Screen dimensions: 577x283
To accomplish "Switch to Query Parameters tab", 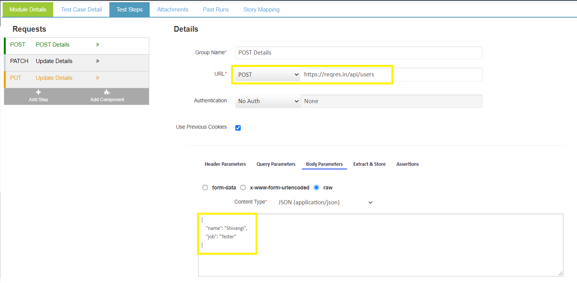I will pyautogui.click(x=276, y=164).
